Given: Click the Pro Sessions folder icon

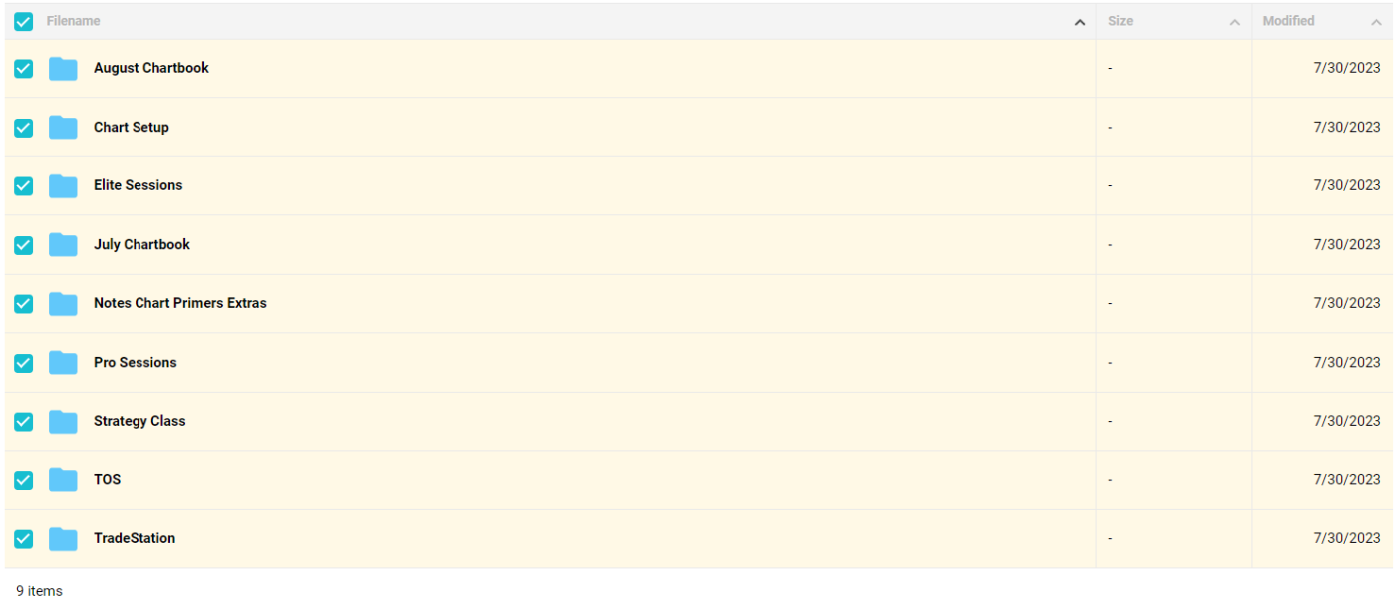Looking at the screenshot, I should point(63,363).
